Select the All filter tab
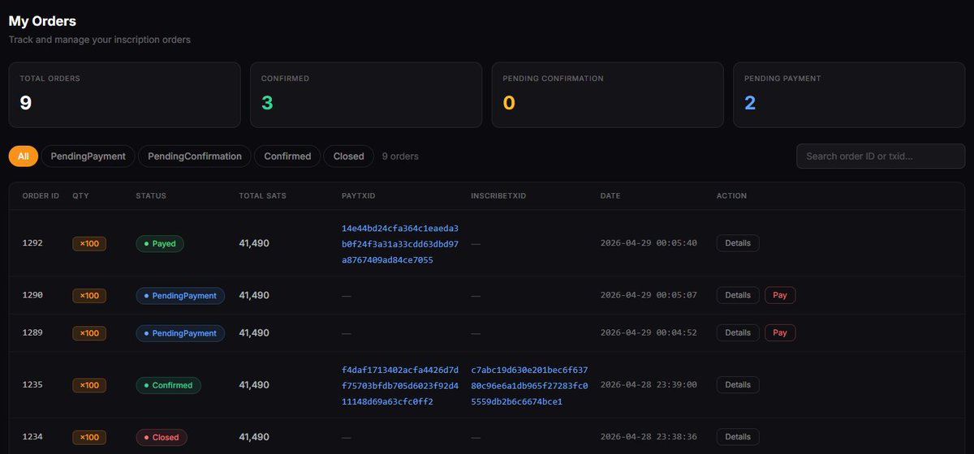This screenshot has width=974, height=454. [x=23, y=156]
